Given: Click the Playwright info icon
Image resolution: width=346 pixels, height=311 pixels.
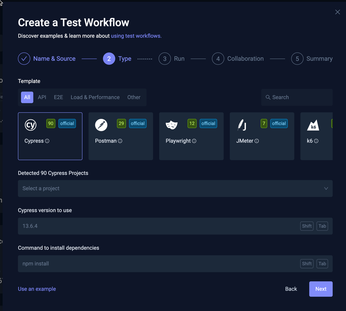Looking at the screenshot, I should point(194,141).
